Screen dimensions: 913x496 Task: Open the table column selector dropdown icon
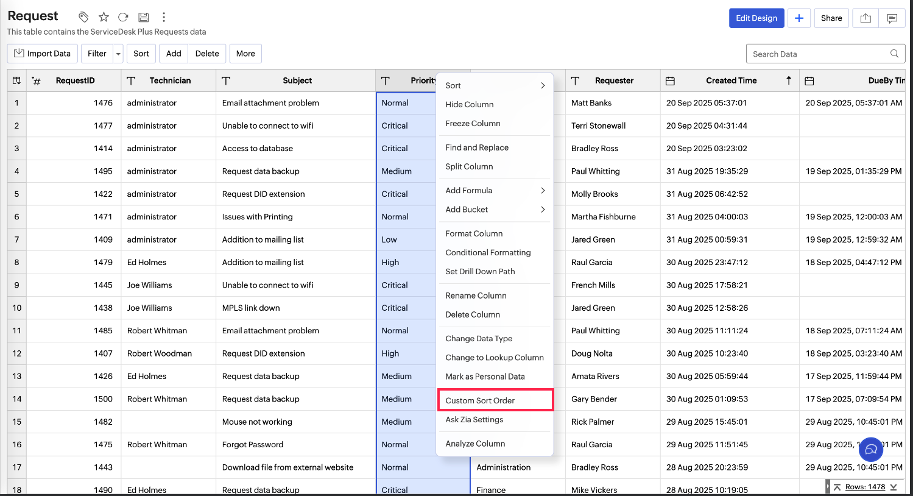(16, 80)
